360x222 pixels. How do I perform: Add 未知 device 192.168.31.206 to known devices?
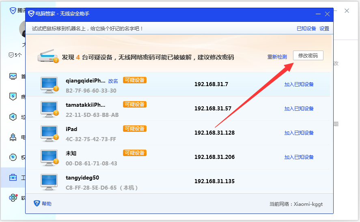pyautogui.click(x=299, y=157)
